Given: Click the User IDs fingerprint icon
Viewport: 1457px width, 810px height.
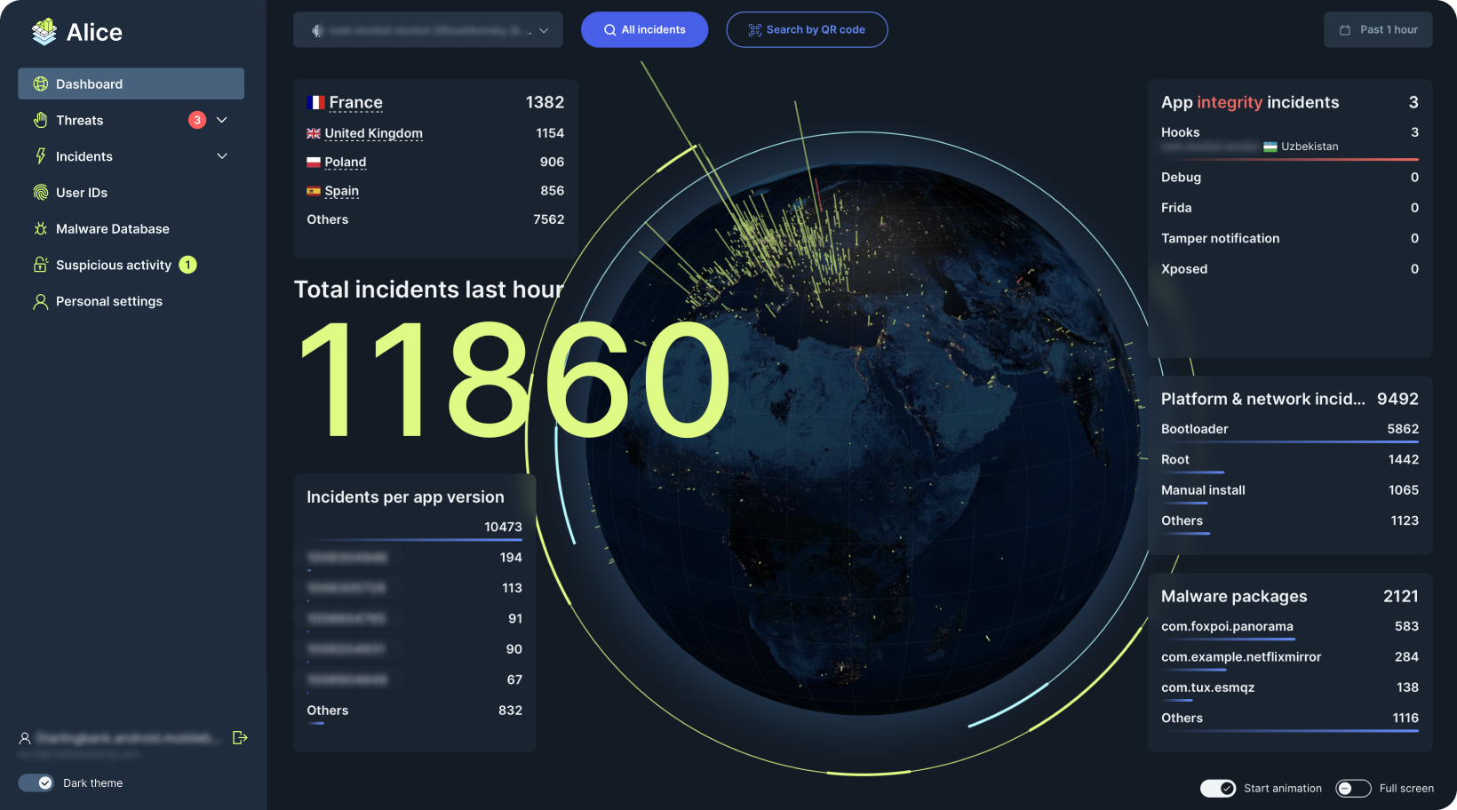Looking at the screenshot, I should 41,193.
